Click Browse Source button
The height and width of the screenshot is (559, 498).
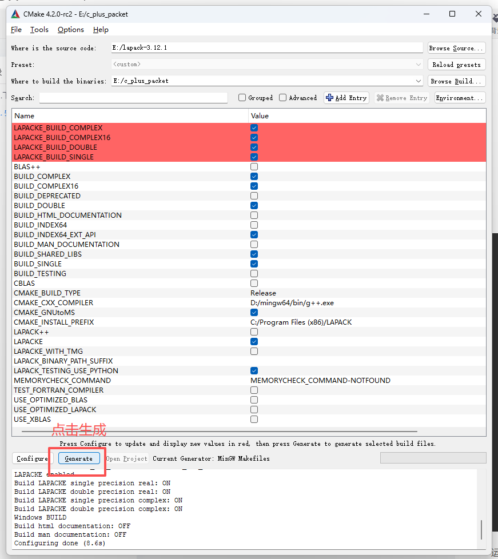(x=457, y=48)
